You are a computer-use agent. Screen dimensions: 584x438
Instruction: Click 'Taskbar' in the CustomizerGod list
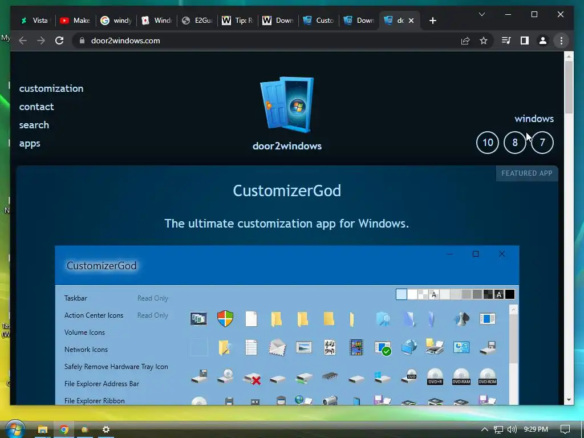[x=76, y=298]
